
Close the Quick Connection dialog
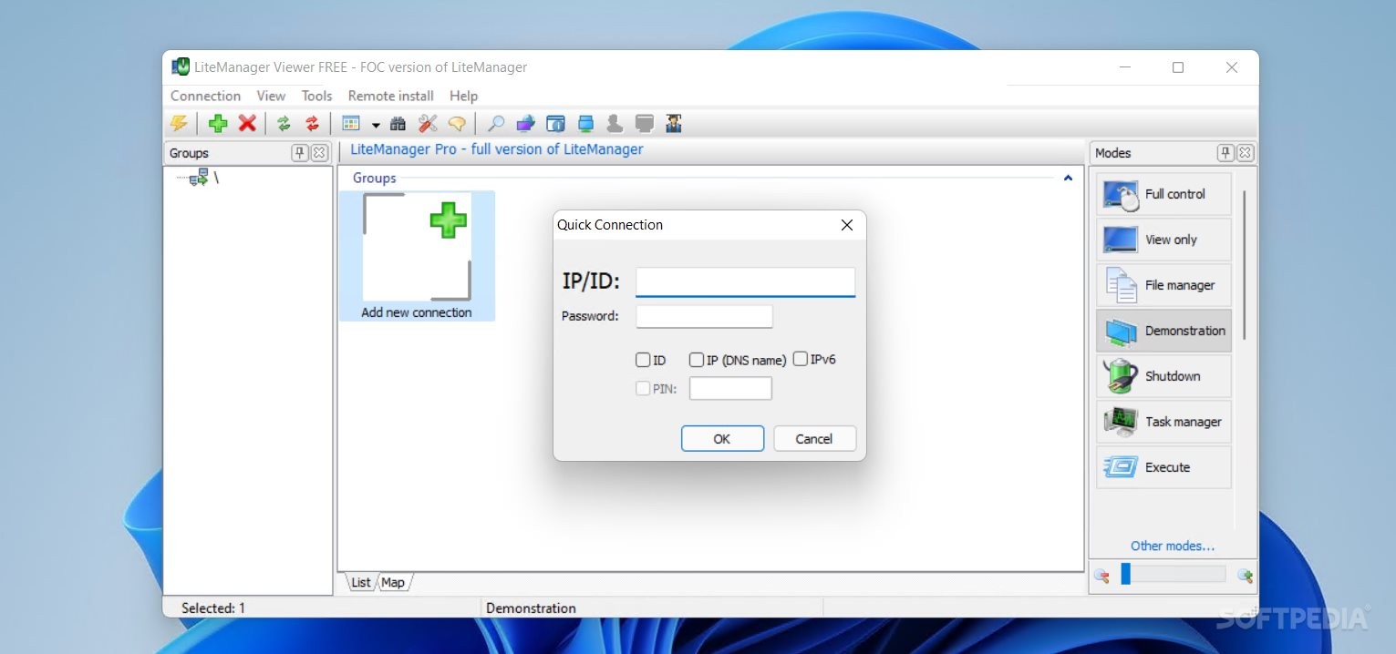point(846,225)
